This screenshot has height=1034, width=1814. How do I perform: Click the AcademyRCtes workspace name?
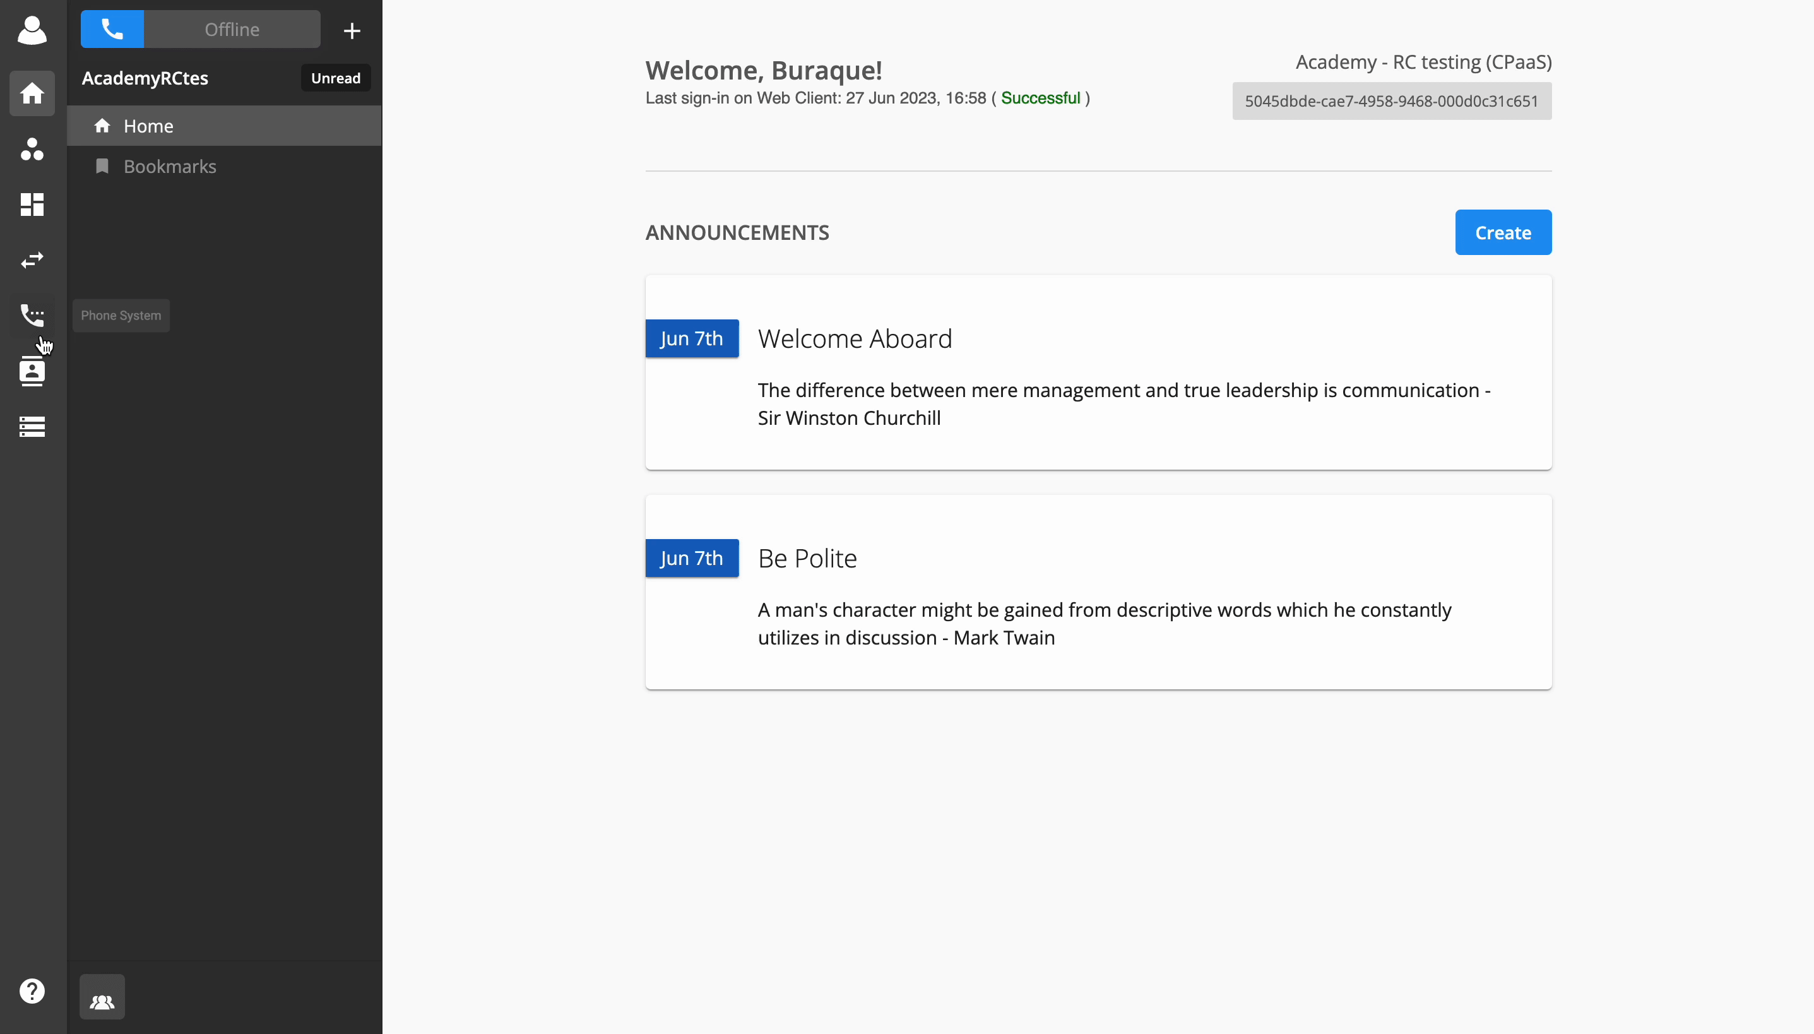click(145, 78)
